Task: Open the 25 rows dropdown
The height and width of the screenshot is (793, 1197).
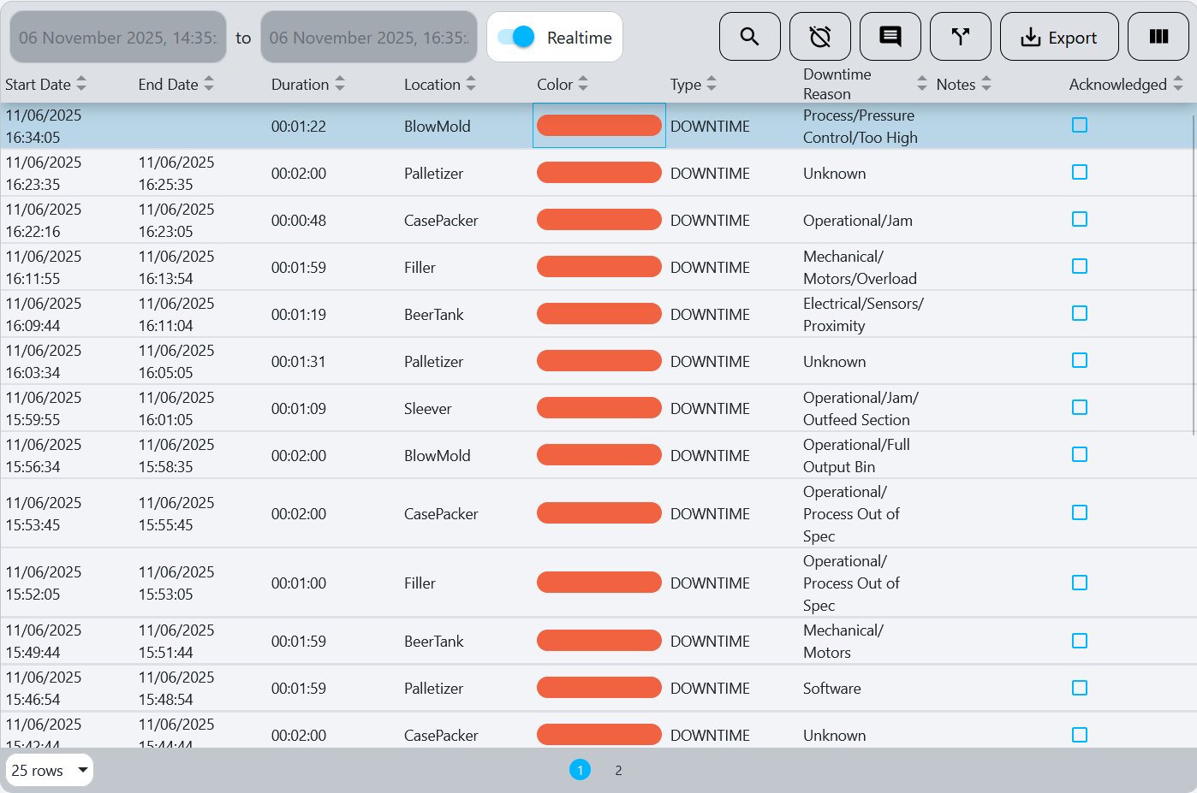Action: click(x=49, y=770)
